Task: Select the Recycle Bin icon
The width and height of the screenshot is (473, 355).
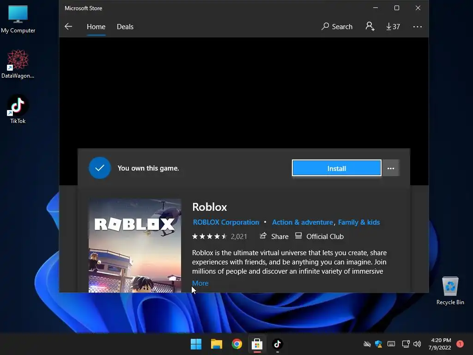Action: pyautogui.click(x=450, y=291)
